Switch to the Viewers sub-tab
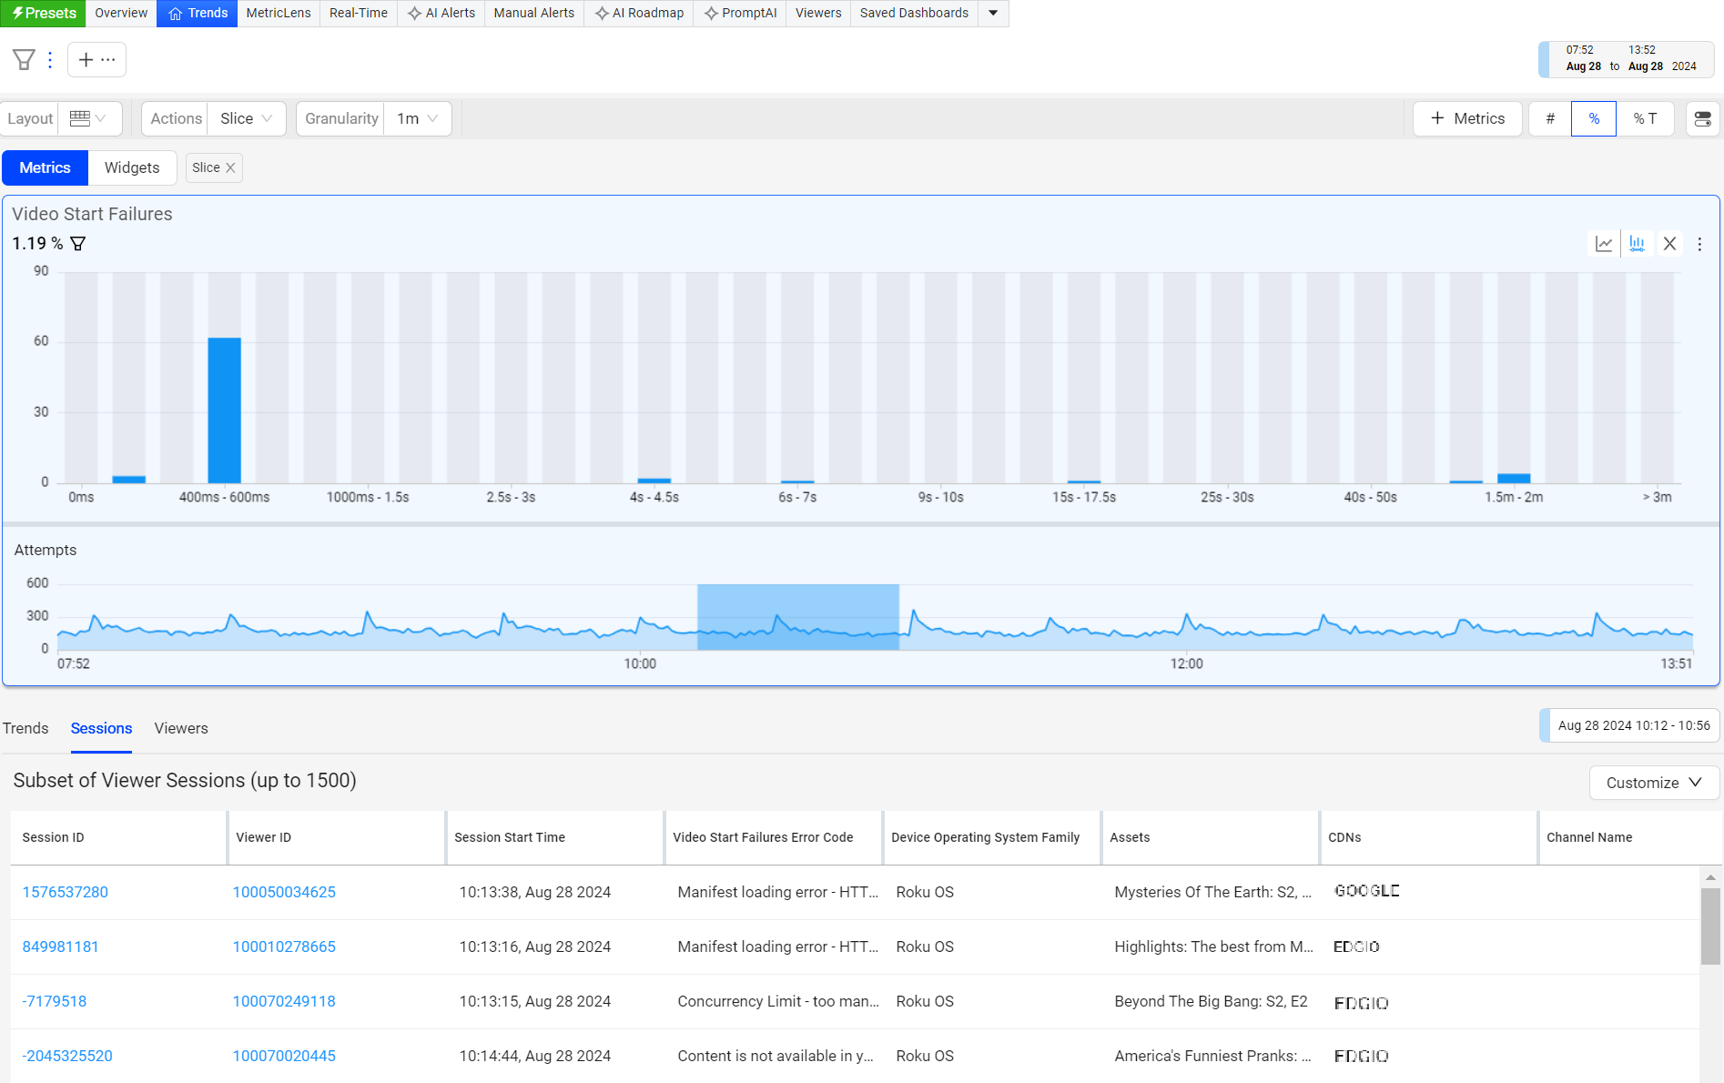This screenshot has height=1083, width=1724. (181, 728)
